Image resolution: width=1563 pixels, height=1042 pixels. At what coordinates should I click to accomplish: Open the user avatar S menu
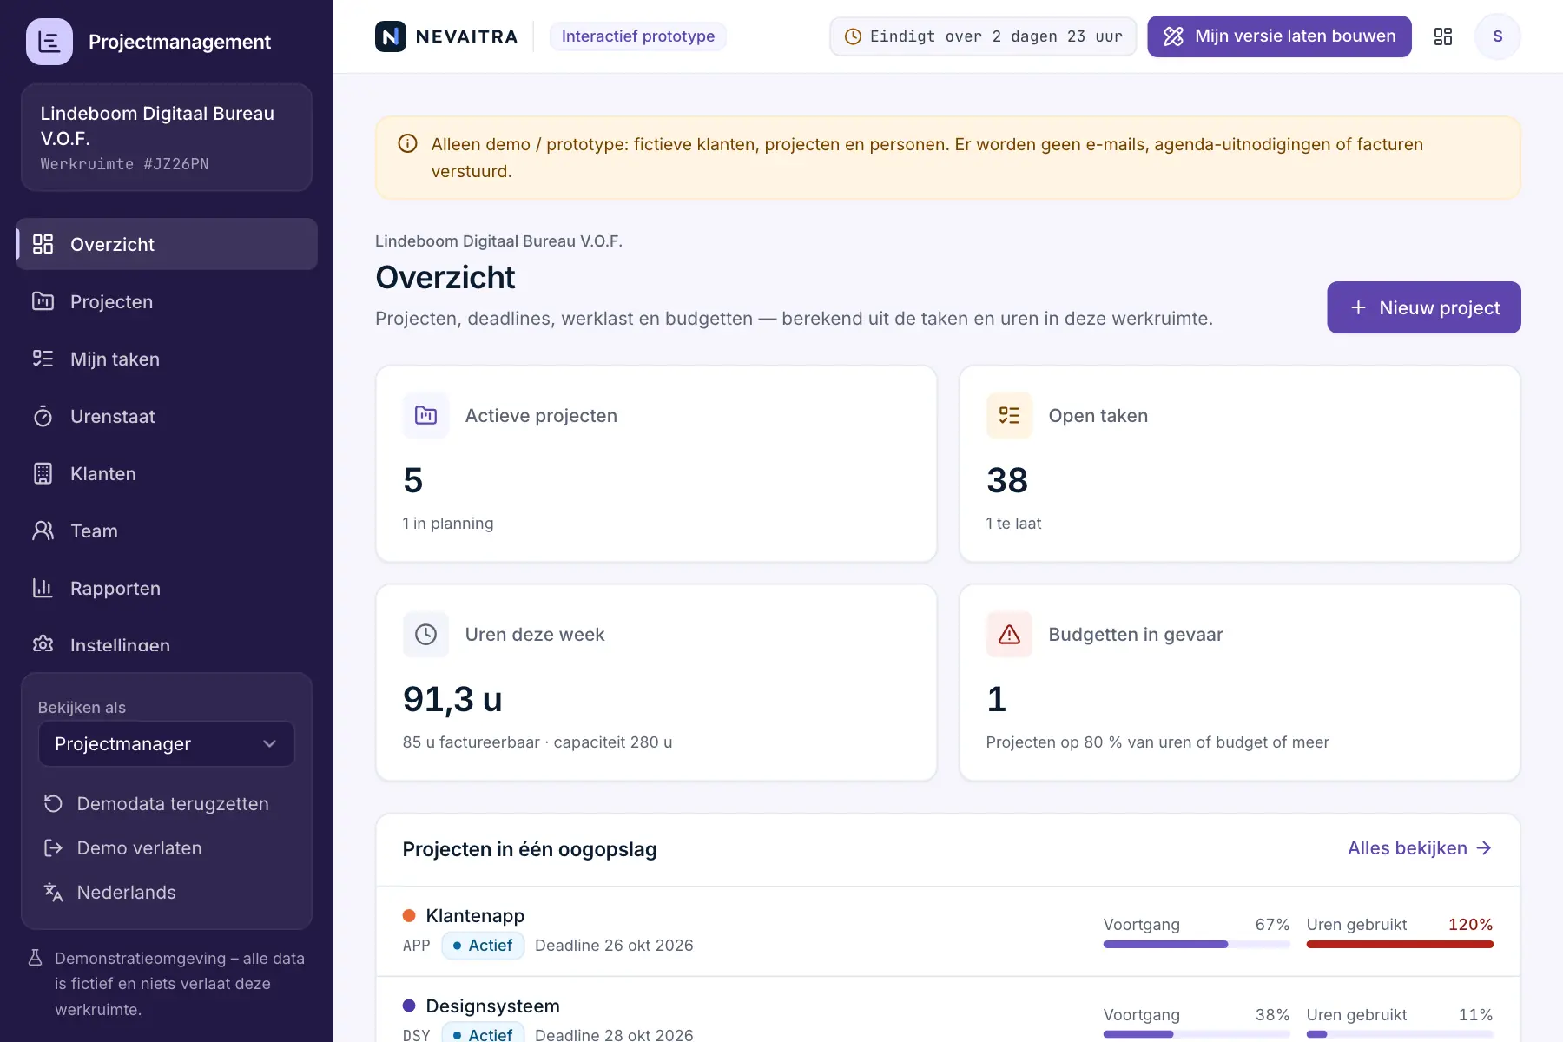(1497, 36)
